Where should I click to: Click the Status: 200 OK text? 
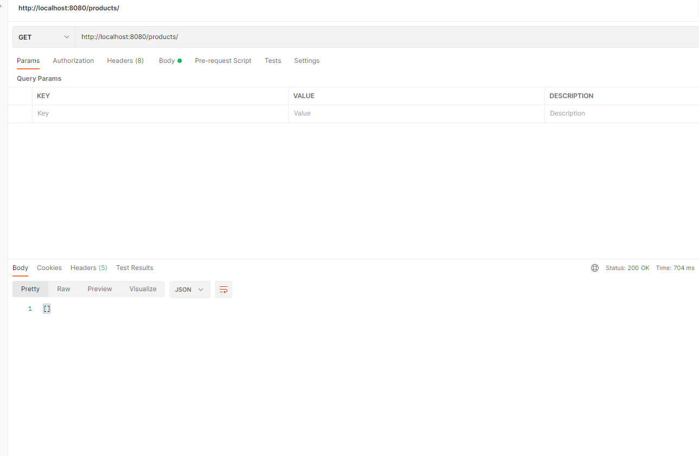pyautogui.click(x=627, y=268)
